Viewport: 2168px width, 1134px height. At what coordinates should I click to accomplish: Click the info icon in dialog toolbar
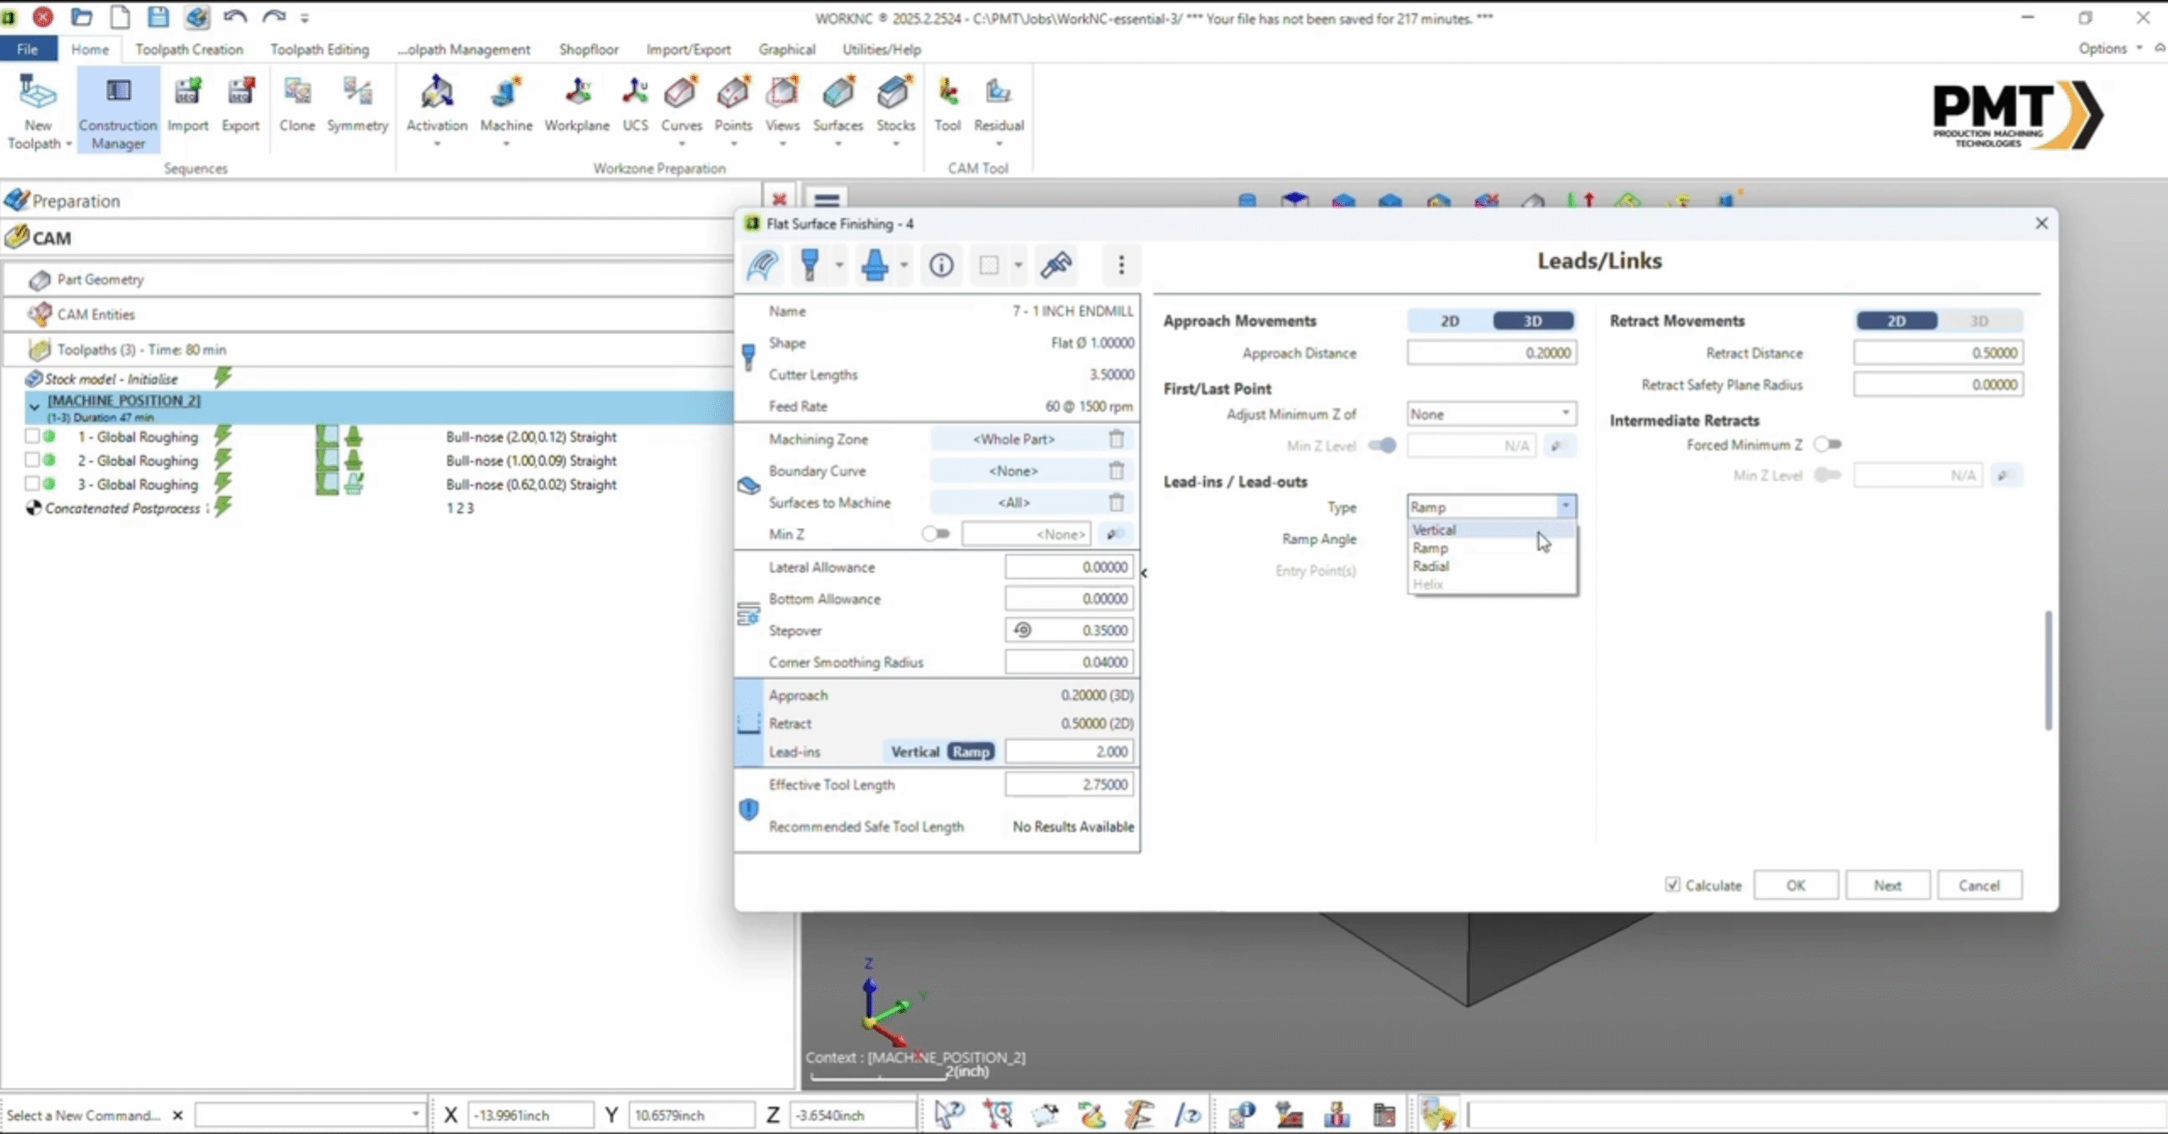coord(941,265)
